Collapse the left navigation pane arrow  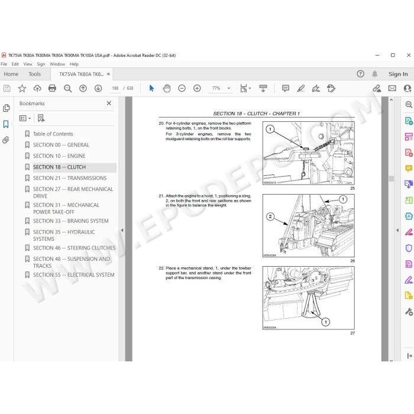[x=122, y=230]
